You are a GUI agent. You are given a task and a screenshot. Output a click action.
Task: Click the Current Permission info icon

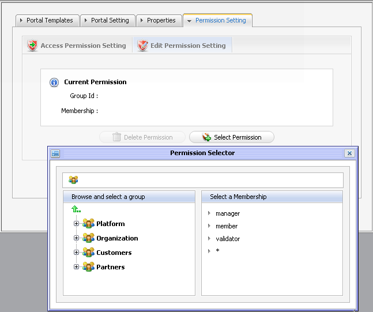click(54, 82)
